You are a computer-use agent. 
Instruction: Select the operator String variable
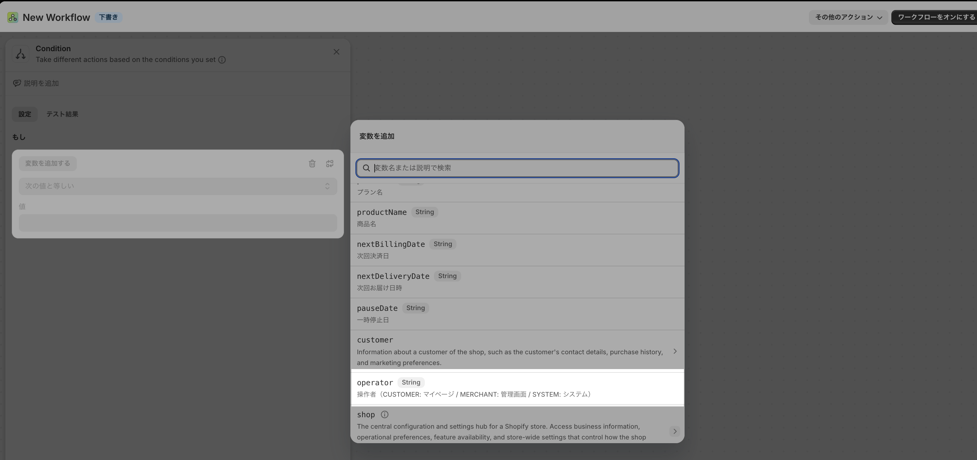click(517, 388)
